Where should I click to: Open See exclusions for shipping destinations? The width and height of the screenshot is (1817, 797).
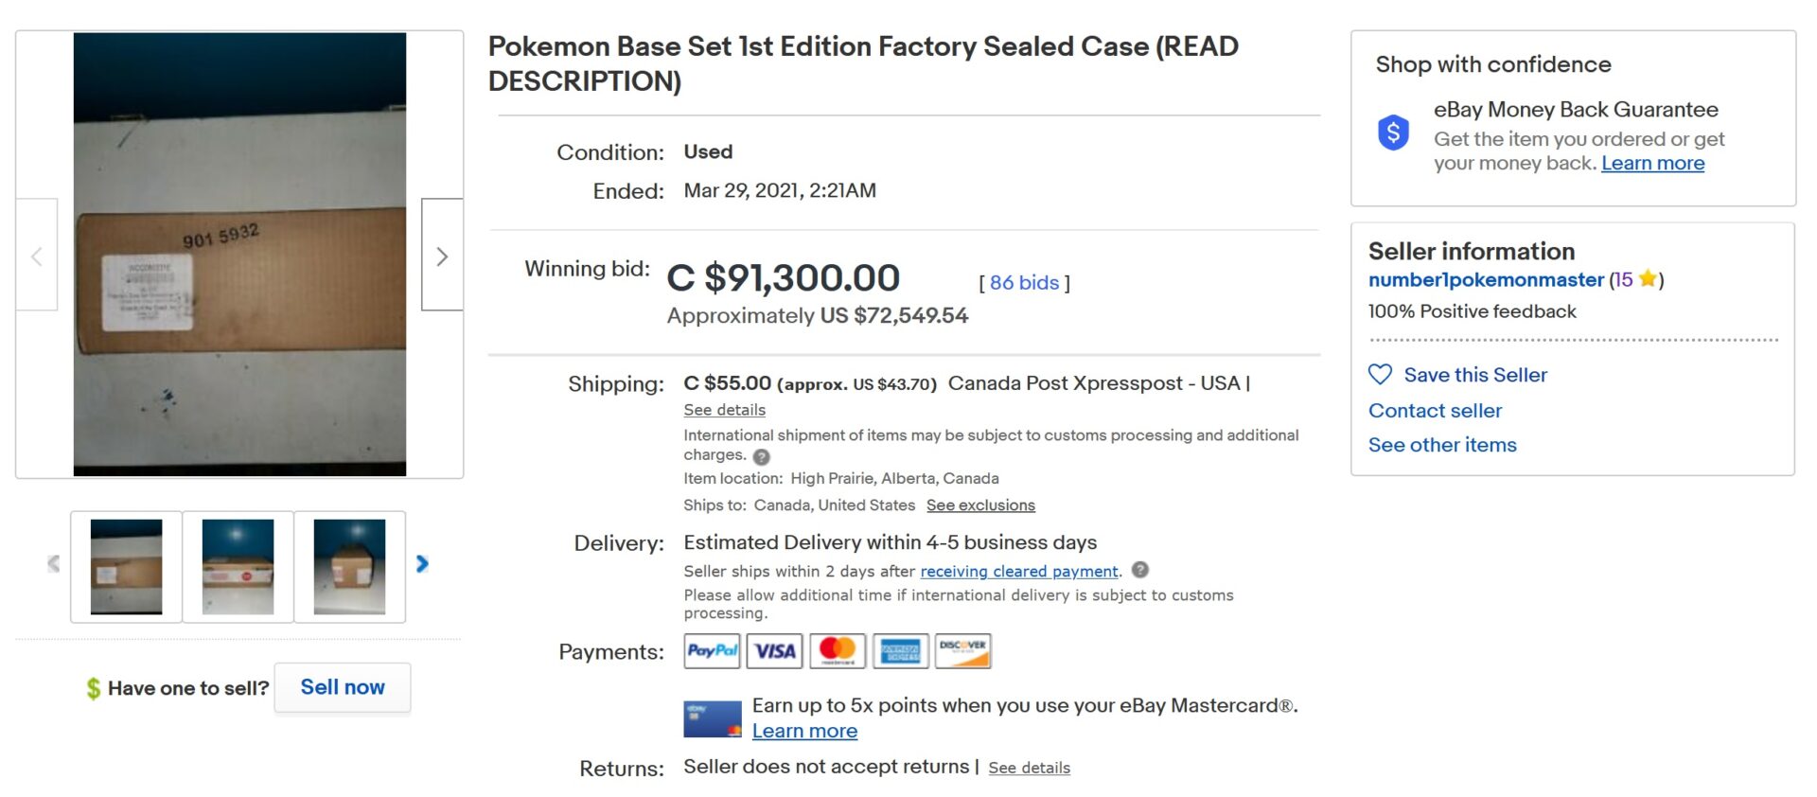pos(980,505)
